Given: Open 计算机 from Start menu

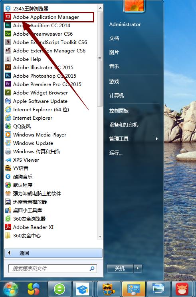Looking at the screenshot, I should (x=116, y=95).
